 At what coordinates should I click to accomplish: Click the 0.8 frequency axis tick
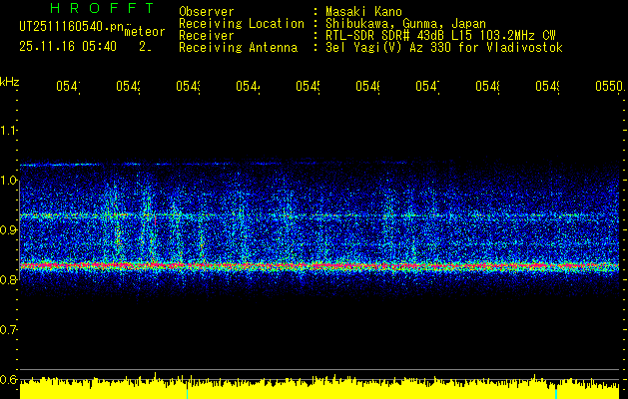[9, 280]
